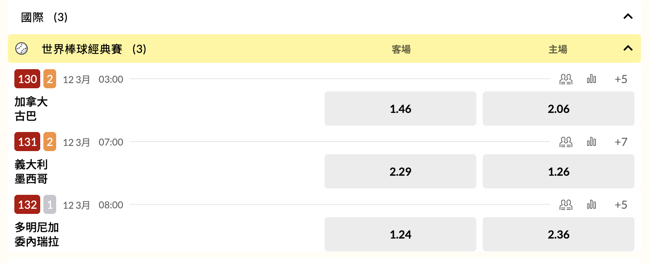This screenshot has width=650, height=264.
Task: Open head-to-head icon for match 130
Action: point(566,79)
